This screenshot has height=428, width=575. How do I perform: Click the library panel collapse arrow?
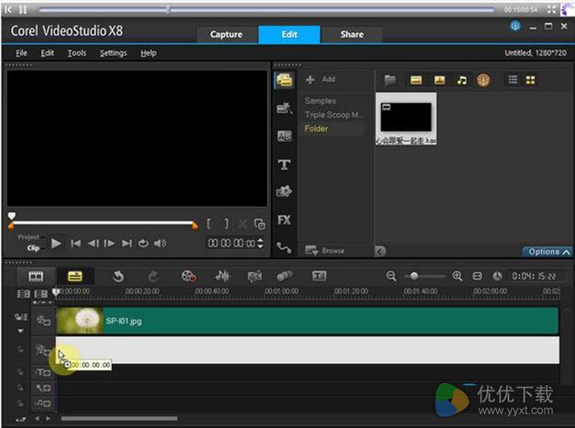point(380,251)
